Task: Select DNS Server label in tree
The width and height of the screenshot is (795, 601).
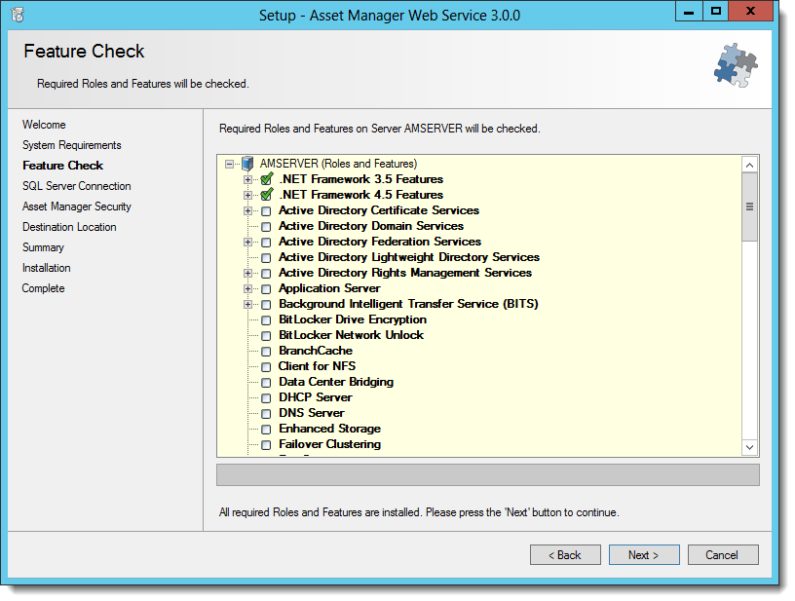Action: point(312,413)
